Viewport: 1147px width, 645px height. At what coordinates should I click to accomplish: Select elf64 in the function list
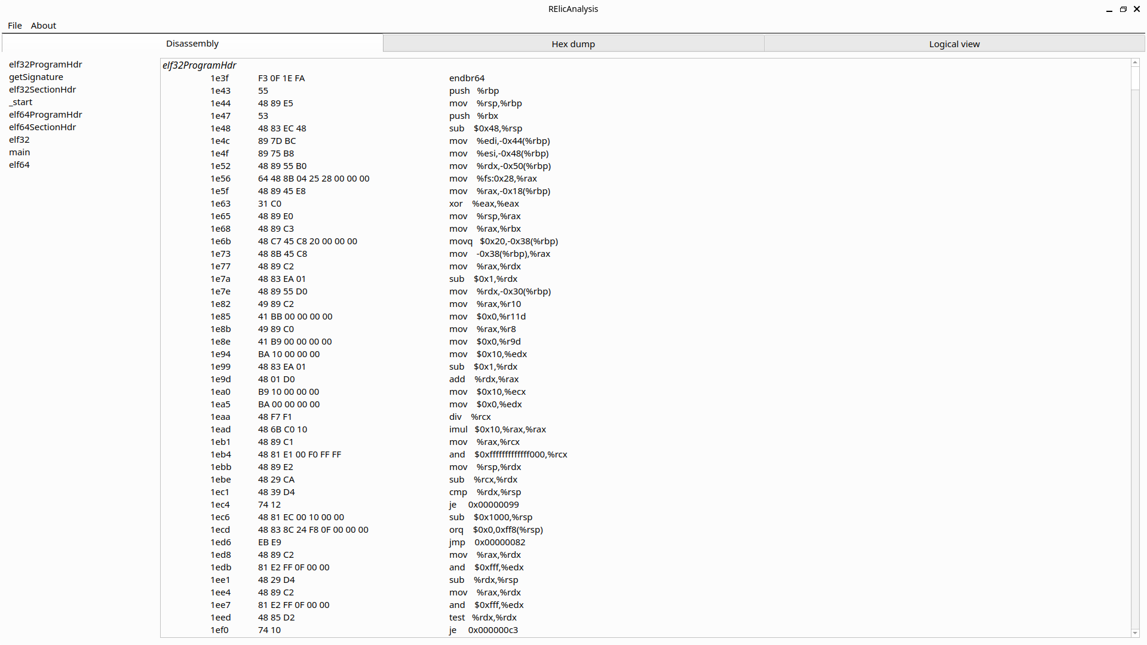19,165
